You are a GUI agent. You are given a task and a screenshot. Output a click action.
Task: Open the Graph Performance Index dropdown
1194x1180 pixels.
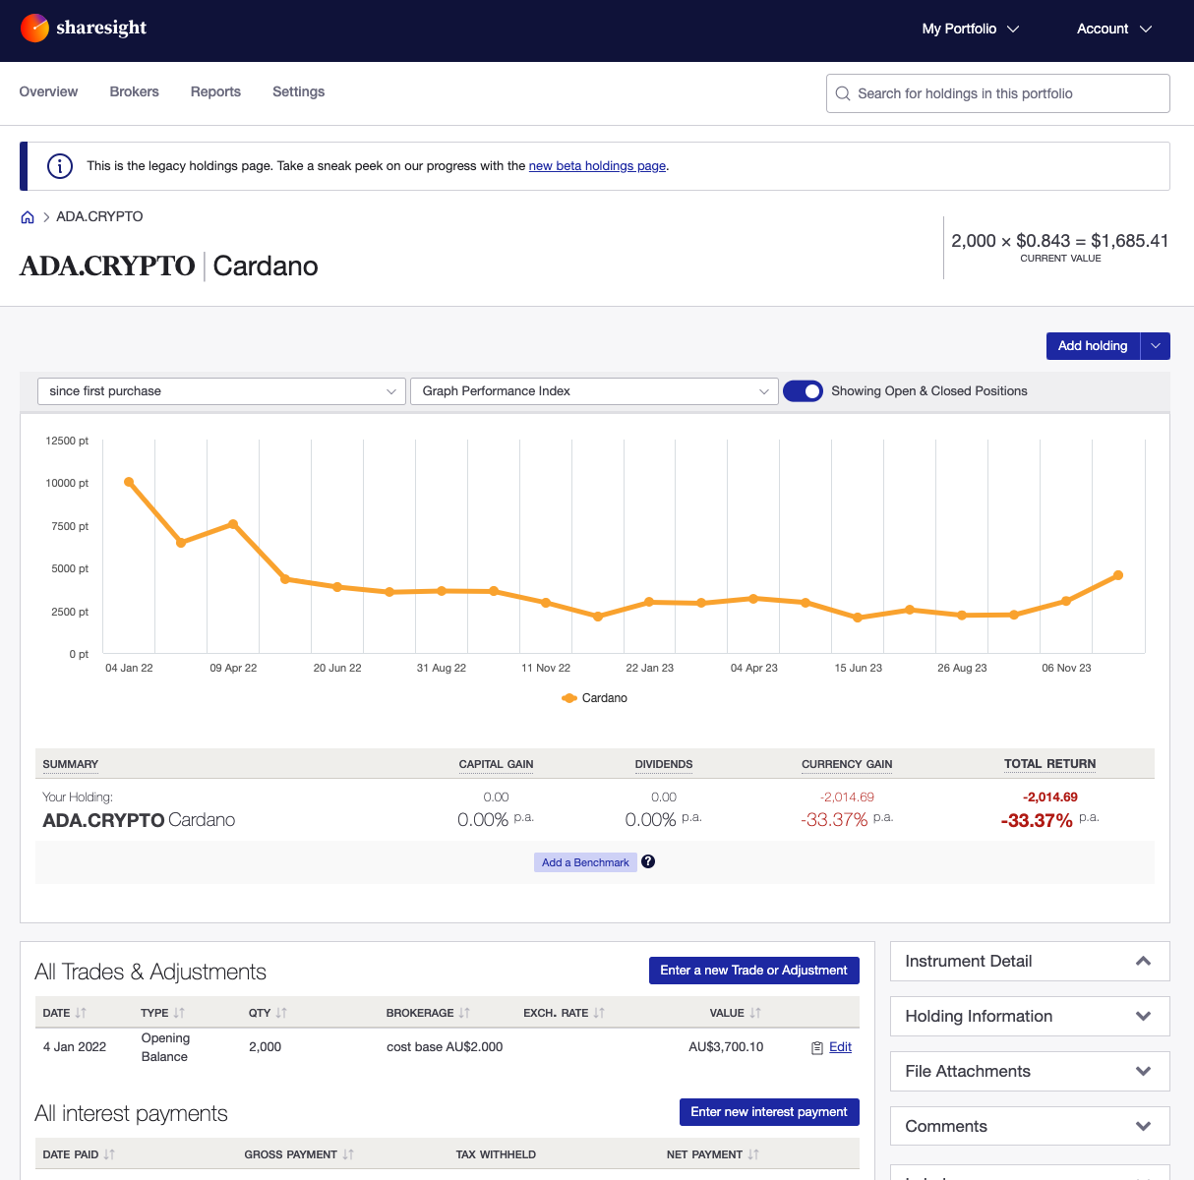point(594,391)
